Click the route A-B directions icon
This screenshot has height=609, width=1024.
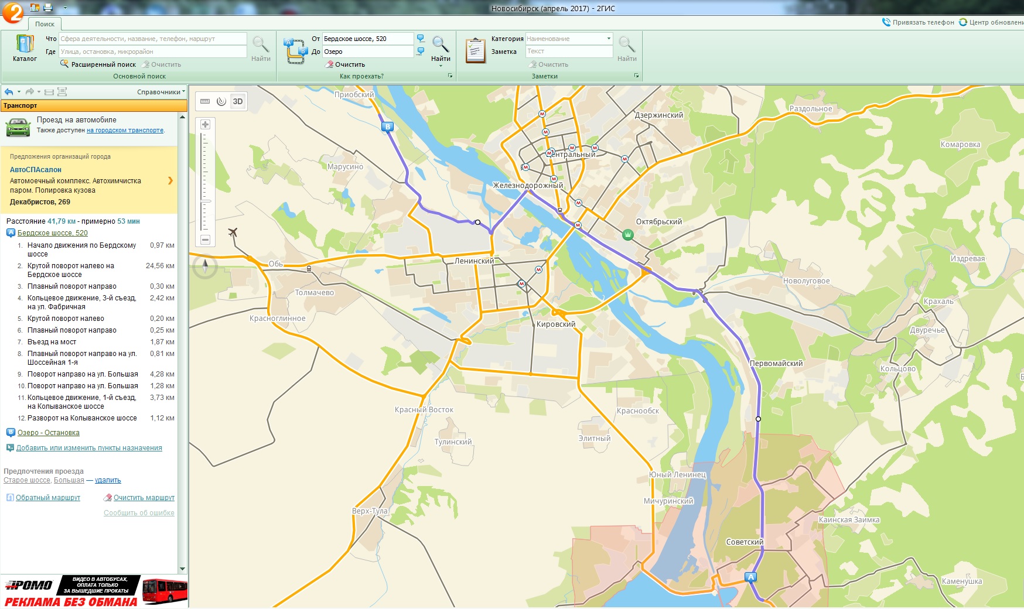[296, 51]
